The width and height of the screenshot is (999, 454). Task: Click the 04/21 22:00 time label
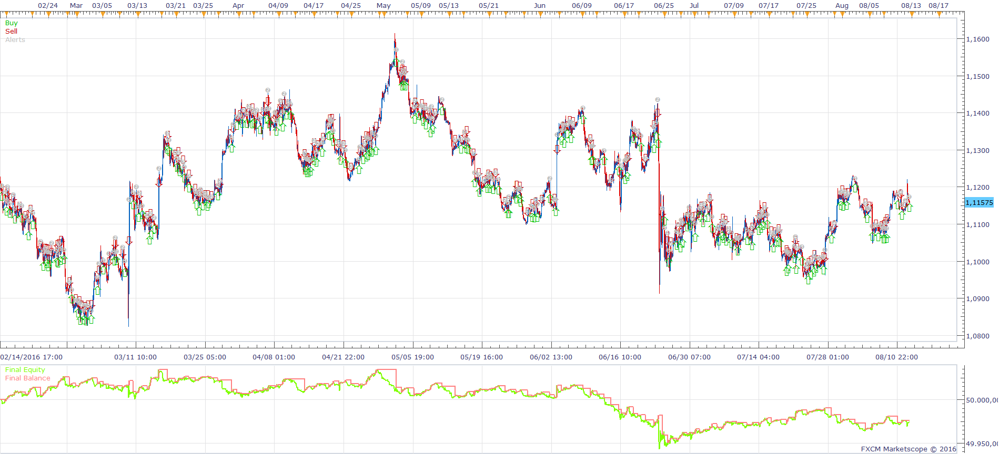pyautogui.click(x=343, y=357)
